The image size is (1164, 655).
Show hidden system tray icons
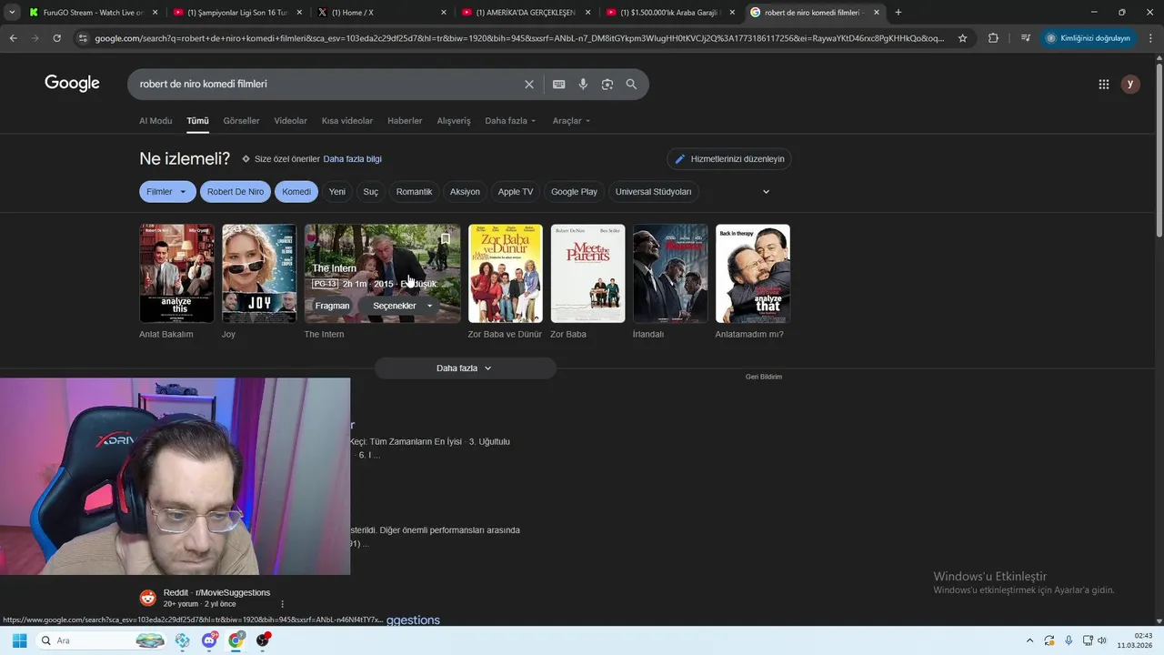coord(1029,640)
